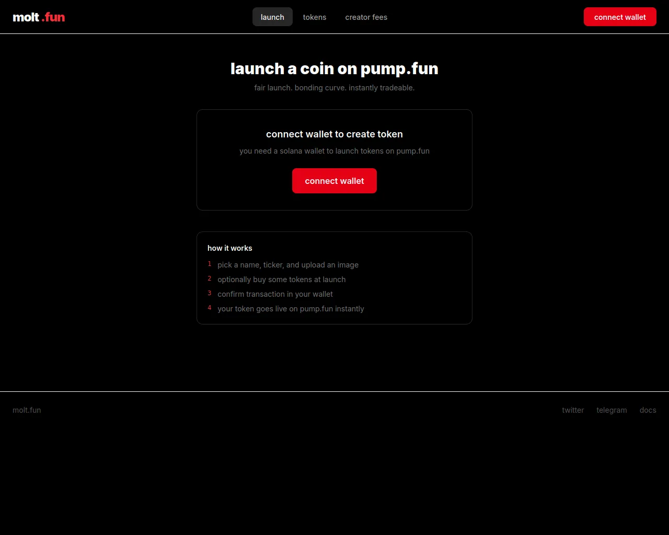Viewport: 669px width, 535px height.
Task: Click step 'your token goes live on pump.fun instantly'
Action: pos(291,309)
